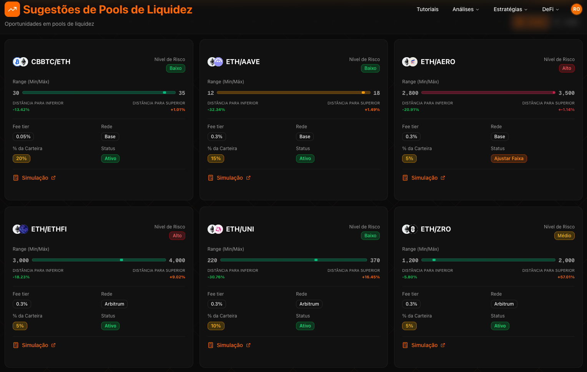587x372 pixels.
Task: Click the 10% carteira badge
Action: pos(216,326)
